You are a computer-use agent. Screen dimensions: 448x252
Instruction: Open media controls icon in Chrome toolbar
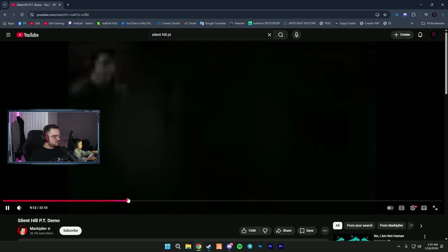click(426, 15)
